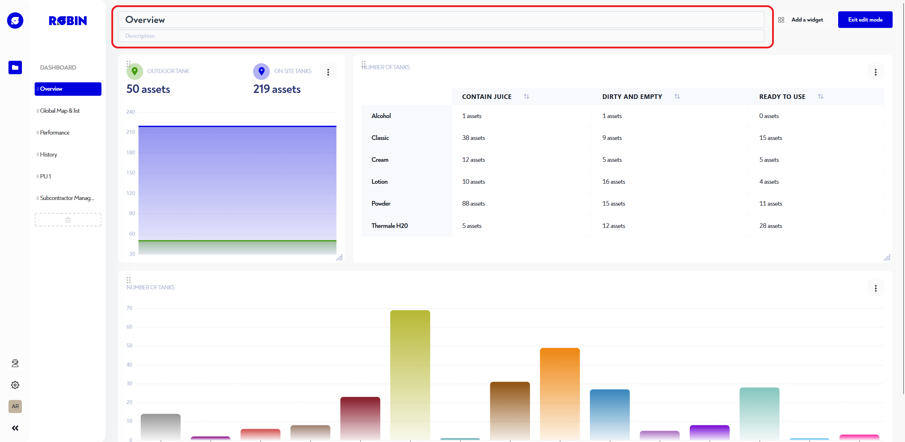The width and height of the screenshot is (905, 442).
Task: Click the '219 assets' on site value
Action: point(277,89)
